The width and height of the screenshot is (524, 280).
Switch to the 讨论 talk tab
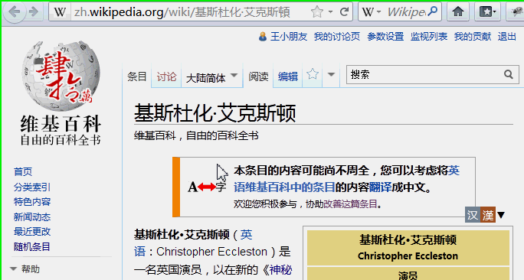click(166, 77)
